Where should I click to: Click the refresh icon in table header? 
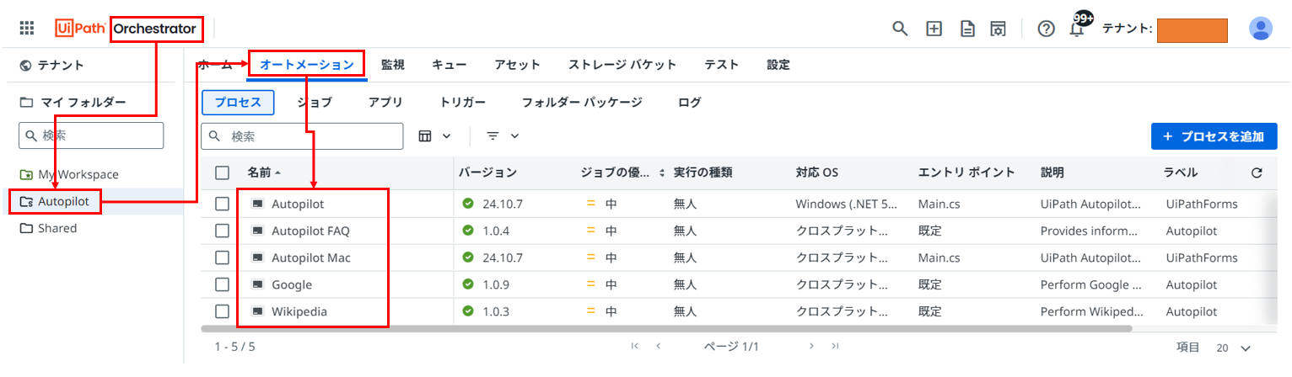pos(1257,173)
